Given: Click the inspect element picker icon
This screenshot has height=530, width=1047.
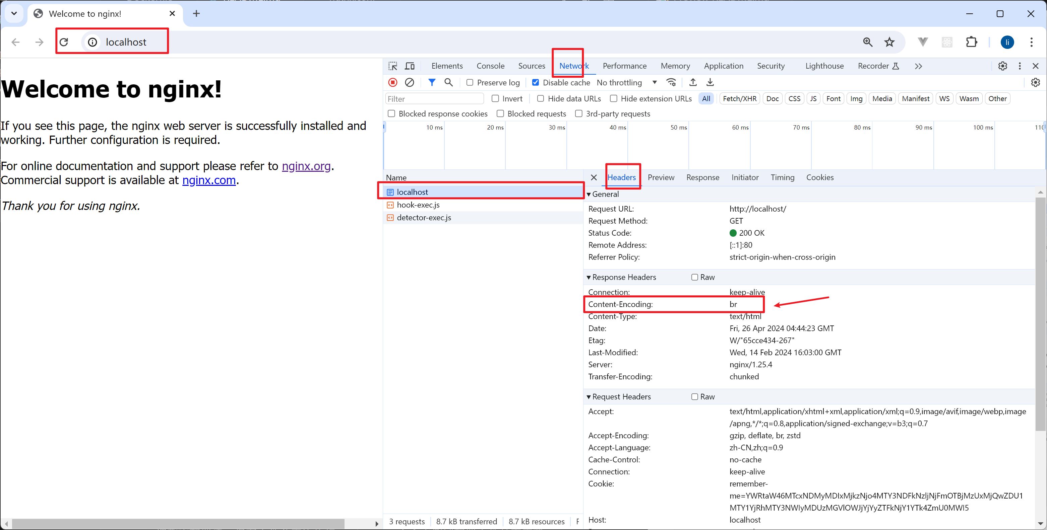Looking at the screenshot, I should tap(393, 66).
